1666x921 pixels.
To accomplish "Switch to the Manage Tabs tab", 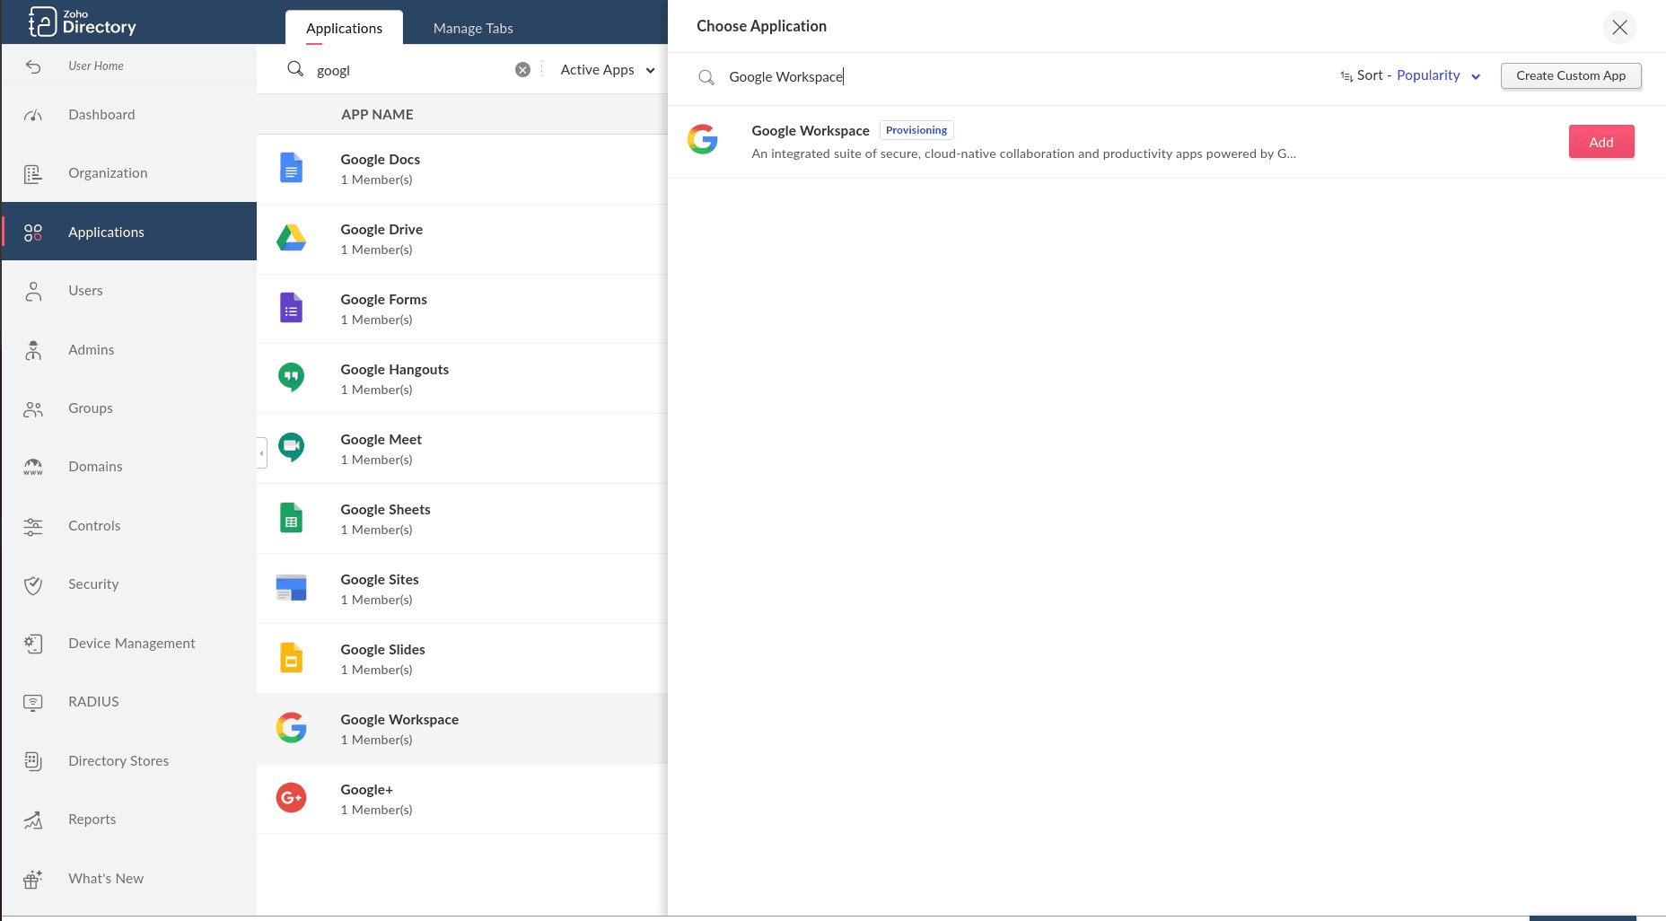I will (473, 29).
